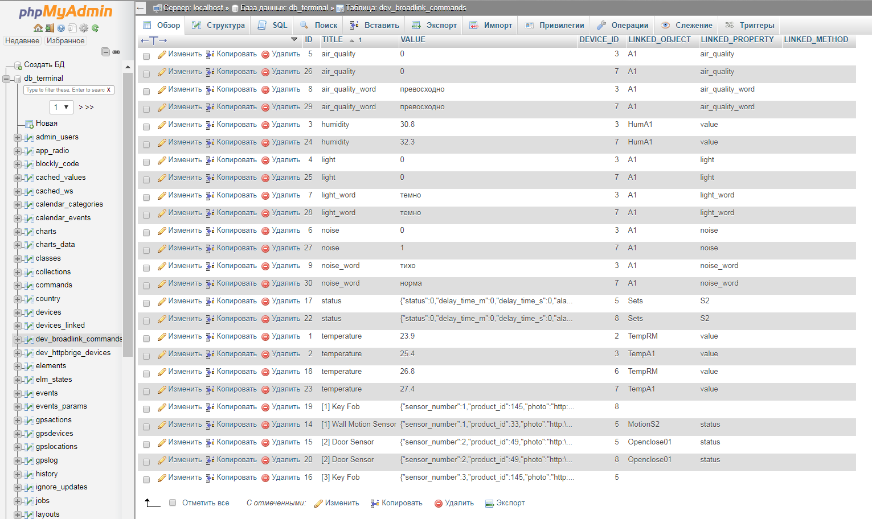
Task: Click the Избранное button
Action: point(65,41)
